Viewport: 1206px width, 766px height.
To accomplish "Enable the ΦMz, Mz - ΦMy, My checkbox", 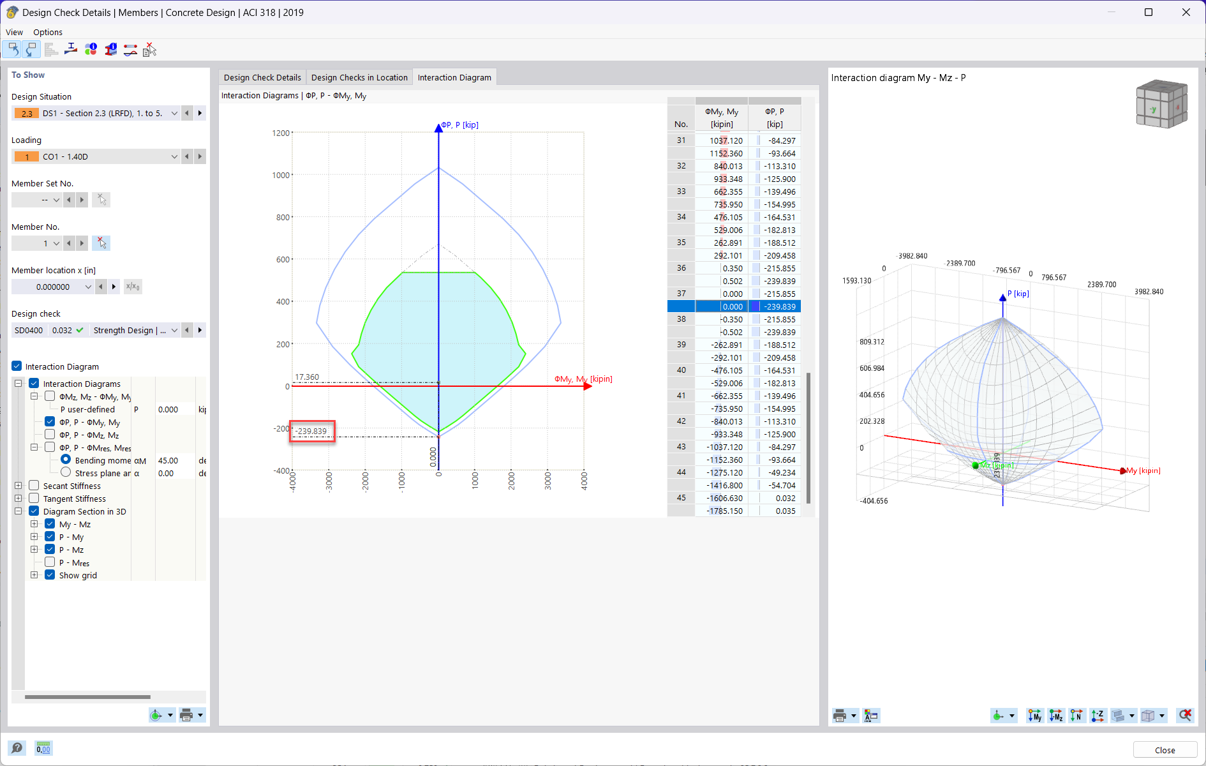I will (50, 396).
